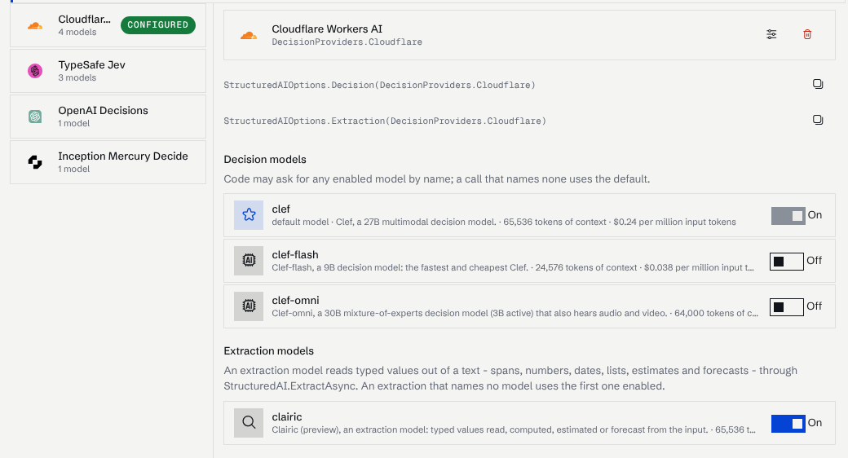
Task: Click the Cloudflare logo in the sidebar
Action: [35, 25]
